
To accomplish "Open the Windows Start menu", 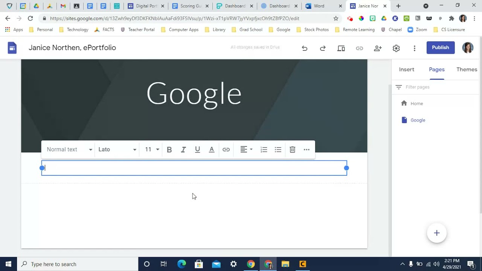I will tap(9, 264).
